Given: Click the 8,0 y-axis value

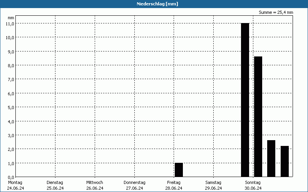Looking at the screenshot, I should tap(11, 65).
